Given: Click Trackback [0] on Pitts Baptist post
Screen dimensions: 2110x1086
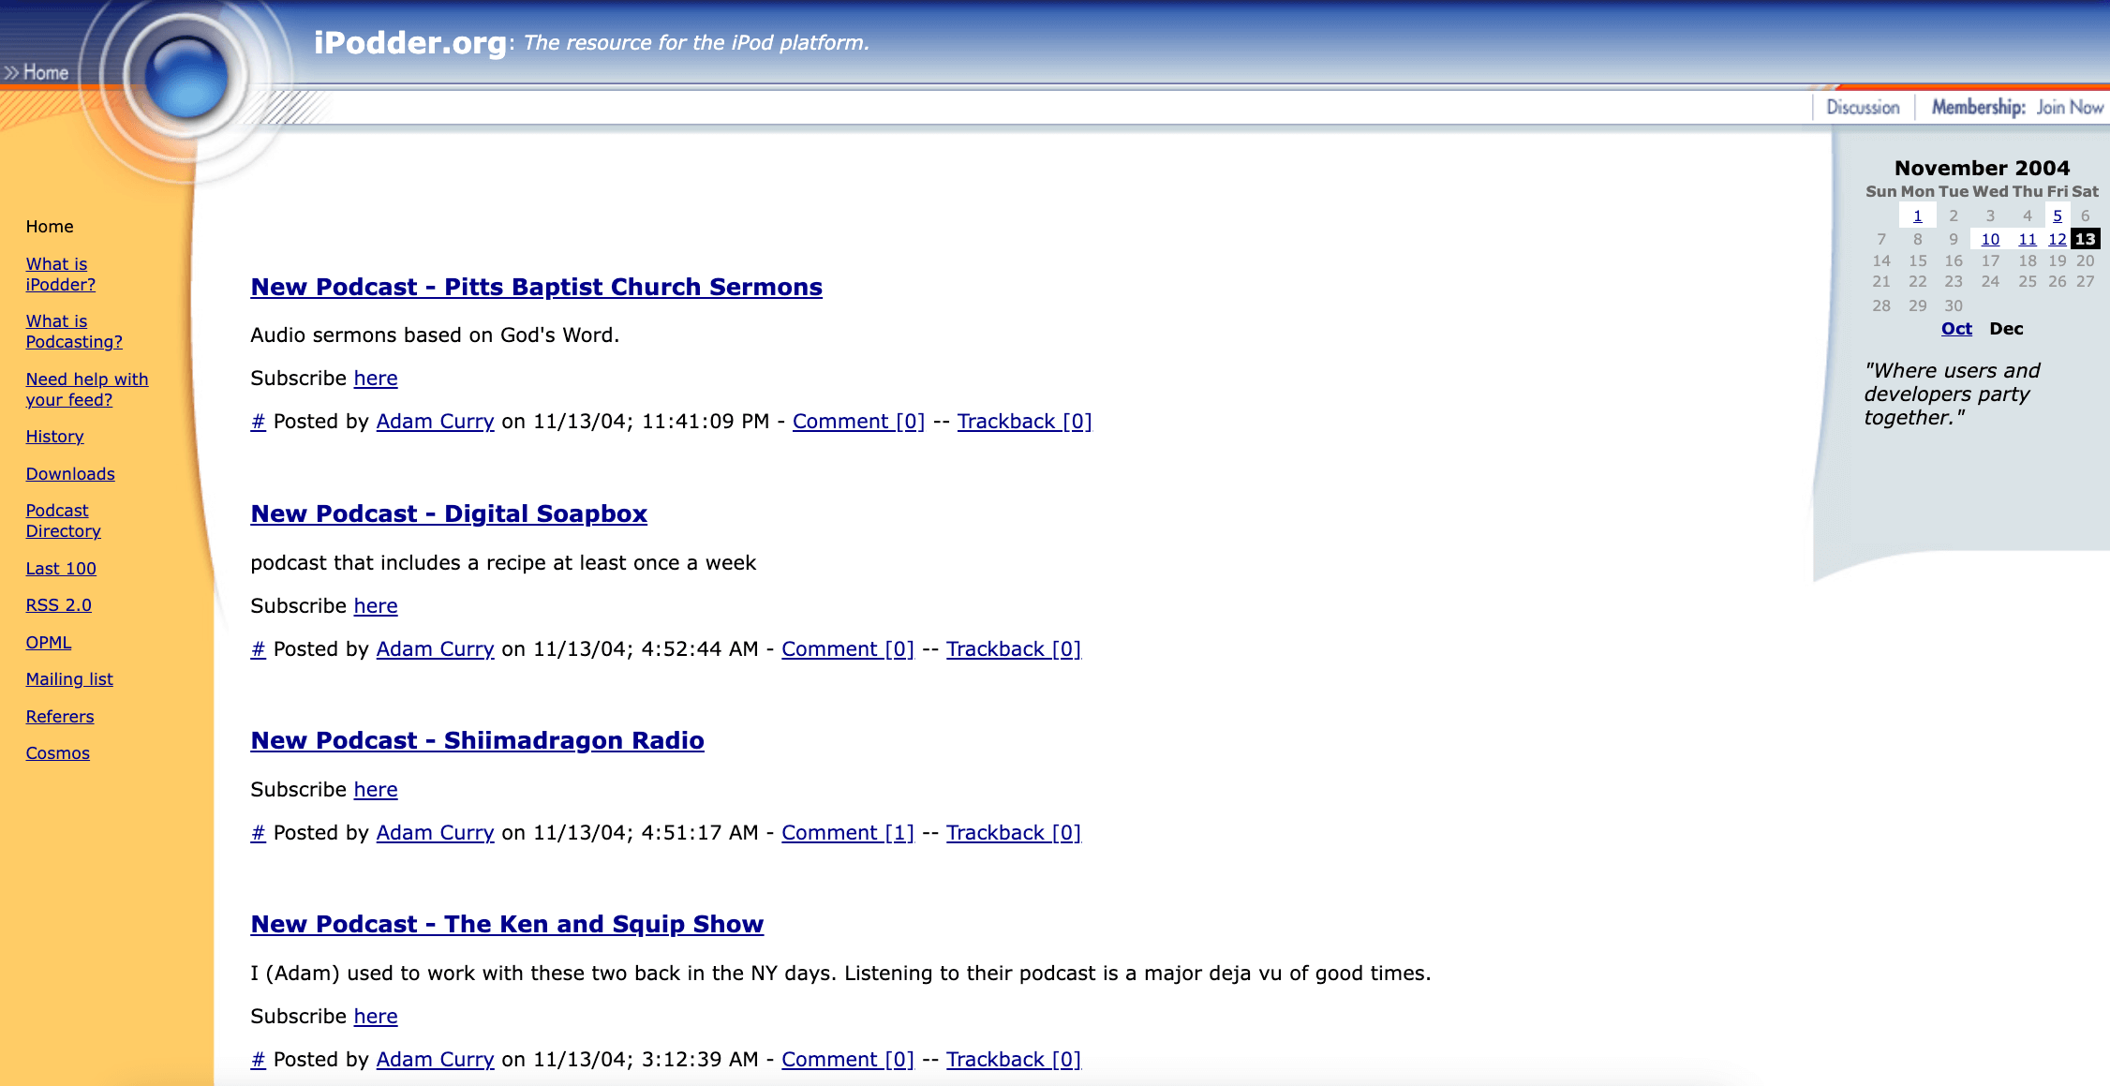Looking at the screenshot, I should tap(1024, 422).
